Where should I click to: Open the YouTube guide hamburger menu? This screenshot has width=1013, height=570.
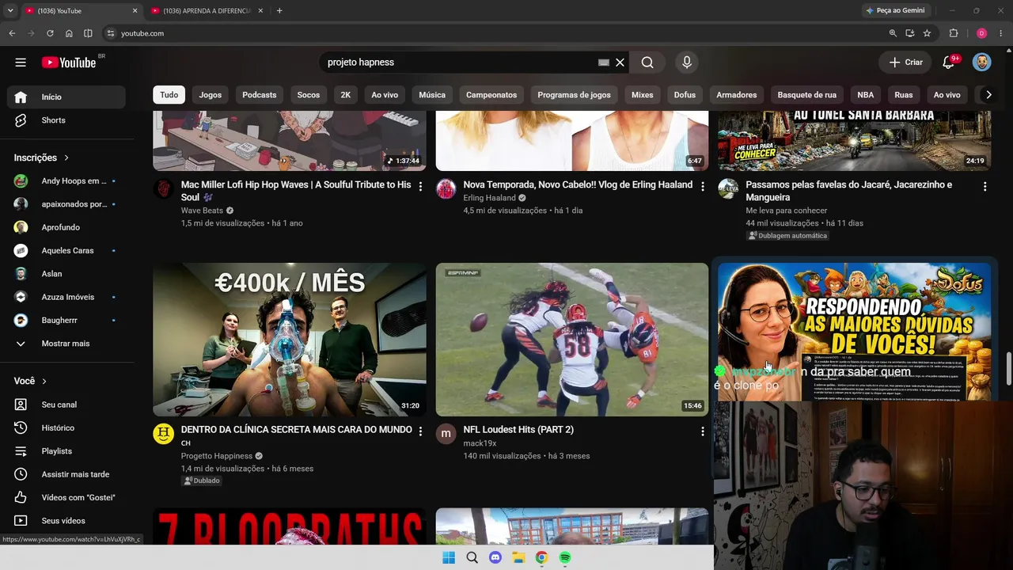tap(21, 63)
